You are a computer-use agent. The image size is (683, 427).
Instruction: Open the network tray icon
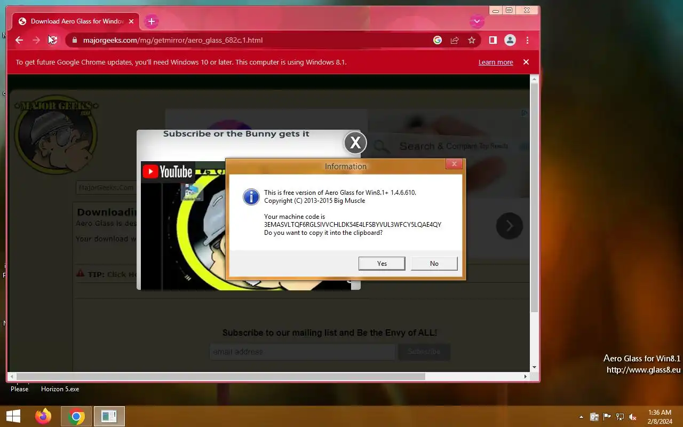pyautogui.click(x=620, y=417)
